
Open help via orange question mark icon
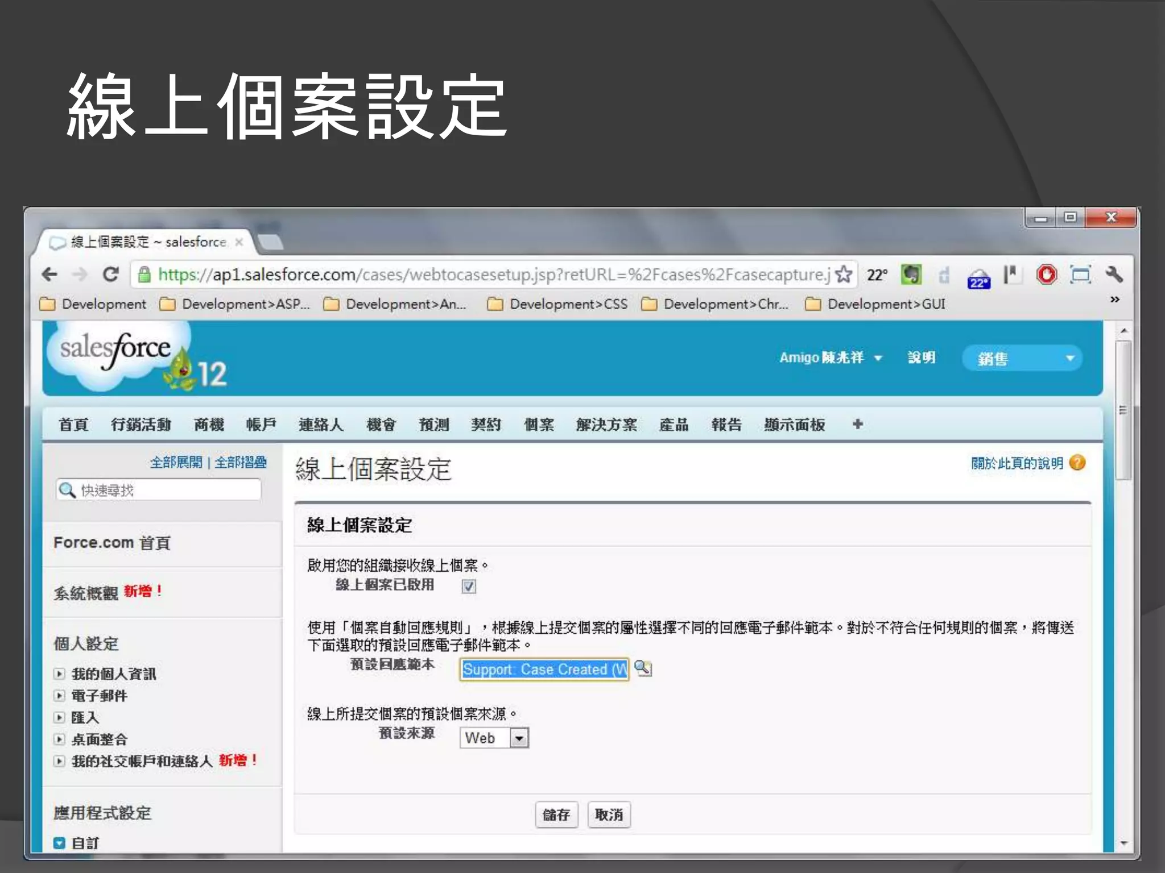(x=1077, y=463)
